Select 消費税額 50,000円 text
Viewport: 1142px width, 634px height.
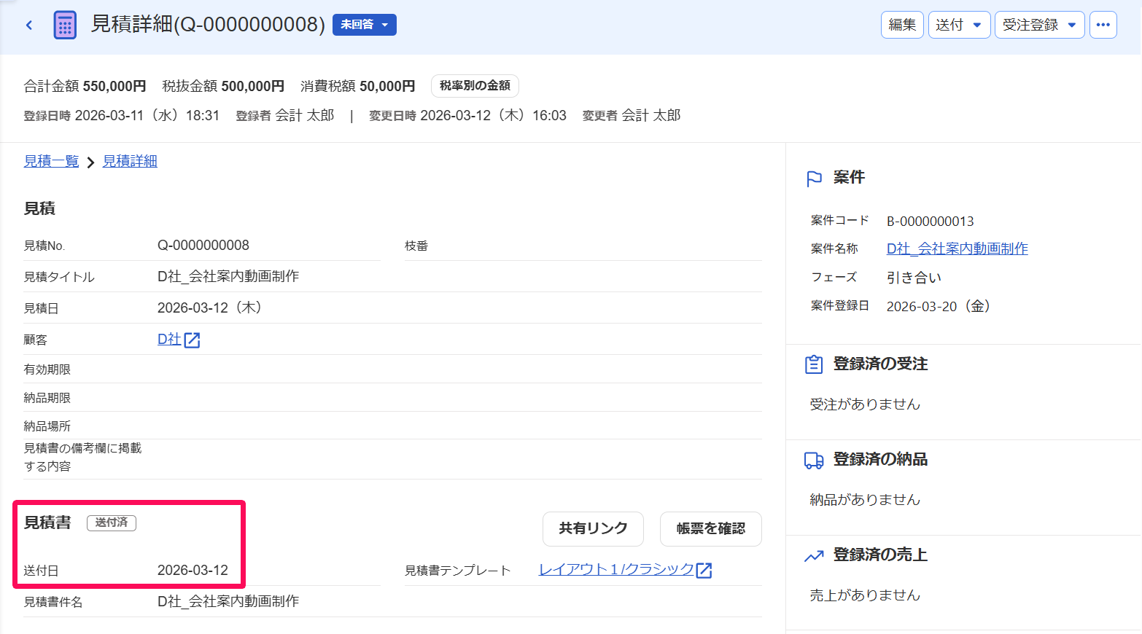point(357,86)
